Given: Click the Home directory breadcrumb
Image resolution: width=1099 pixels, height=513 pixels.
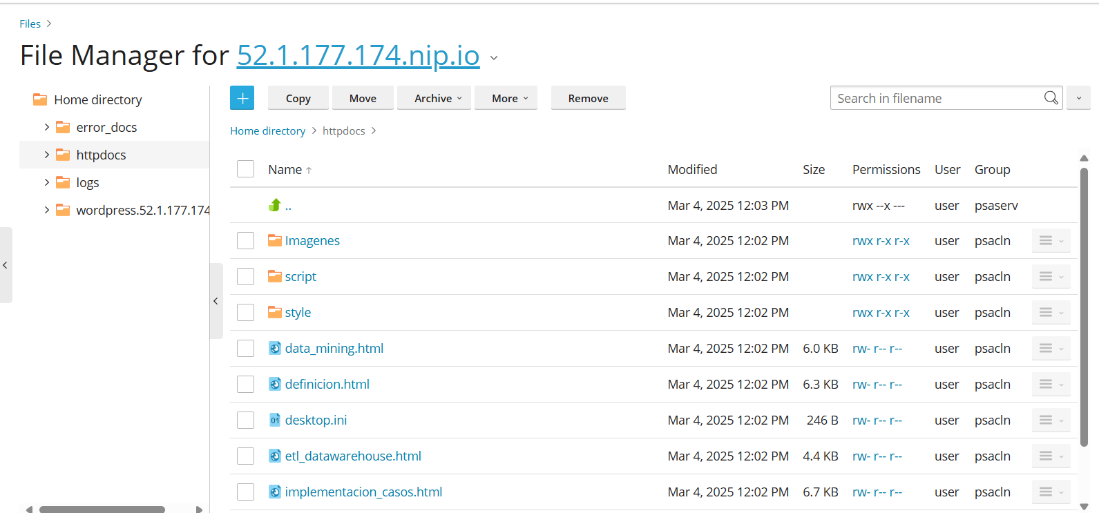Looking at the screenshot, I should pos(267,130).
